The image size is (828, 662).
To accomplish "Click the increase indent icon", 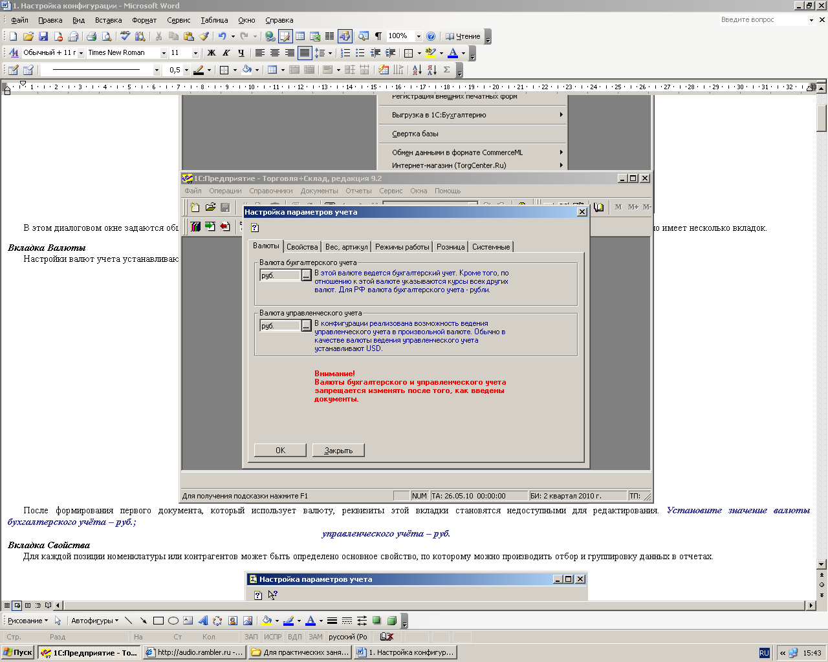I will coord(390,53).
